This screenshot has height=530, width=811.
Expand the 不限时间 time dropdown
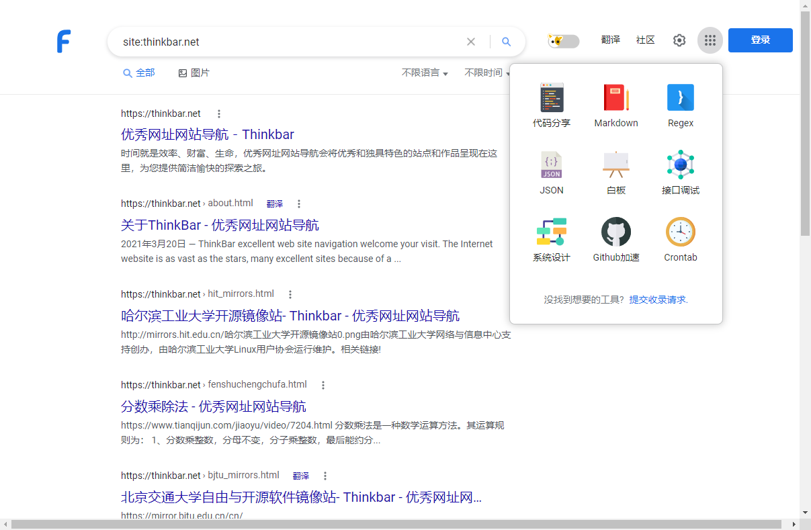click(x=488, y=73)
